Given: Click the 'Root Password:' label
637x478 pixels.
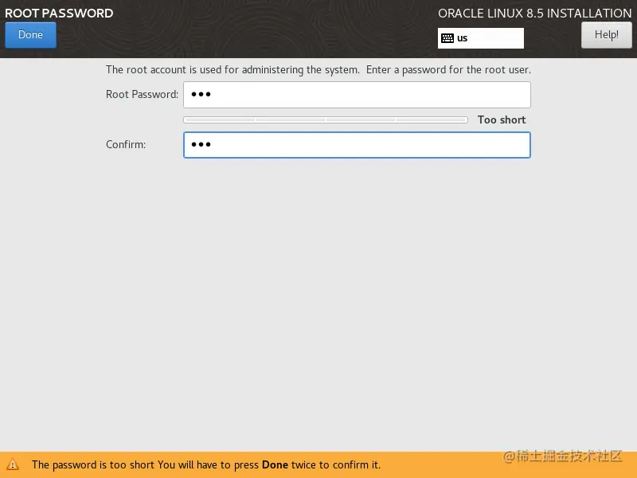Looking at the screenshot, I should [143, 94].
